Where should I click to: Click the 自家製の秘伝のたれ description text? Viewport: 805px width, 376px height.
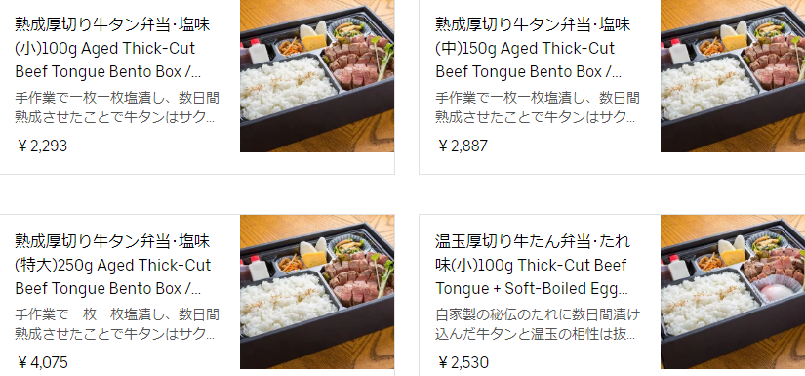(538, 324)
